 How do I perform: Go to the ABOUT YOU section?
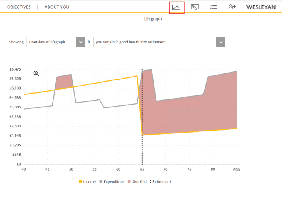pyautogui.click(x=57, y=7)
